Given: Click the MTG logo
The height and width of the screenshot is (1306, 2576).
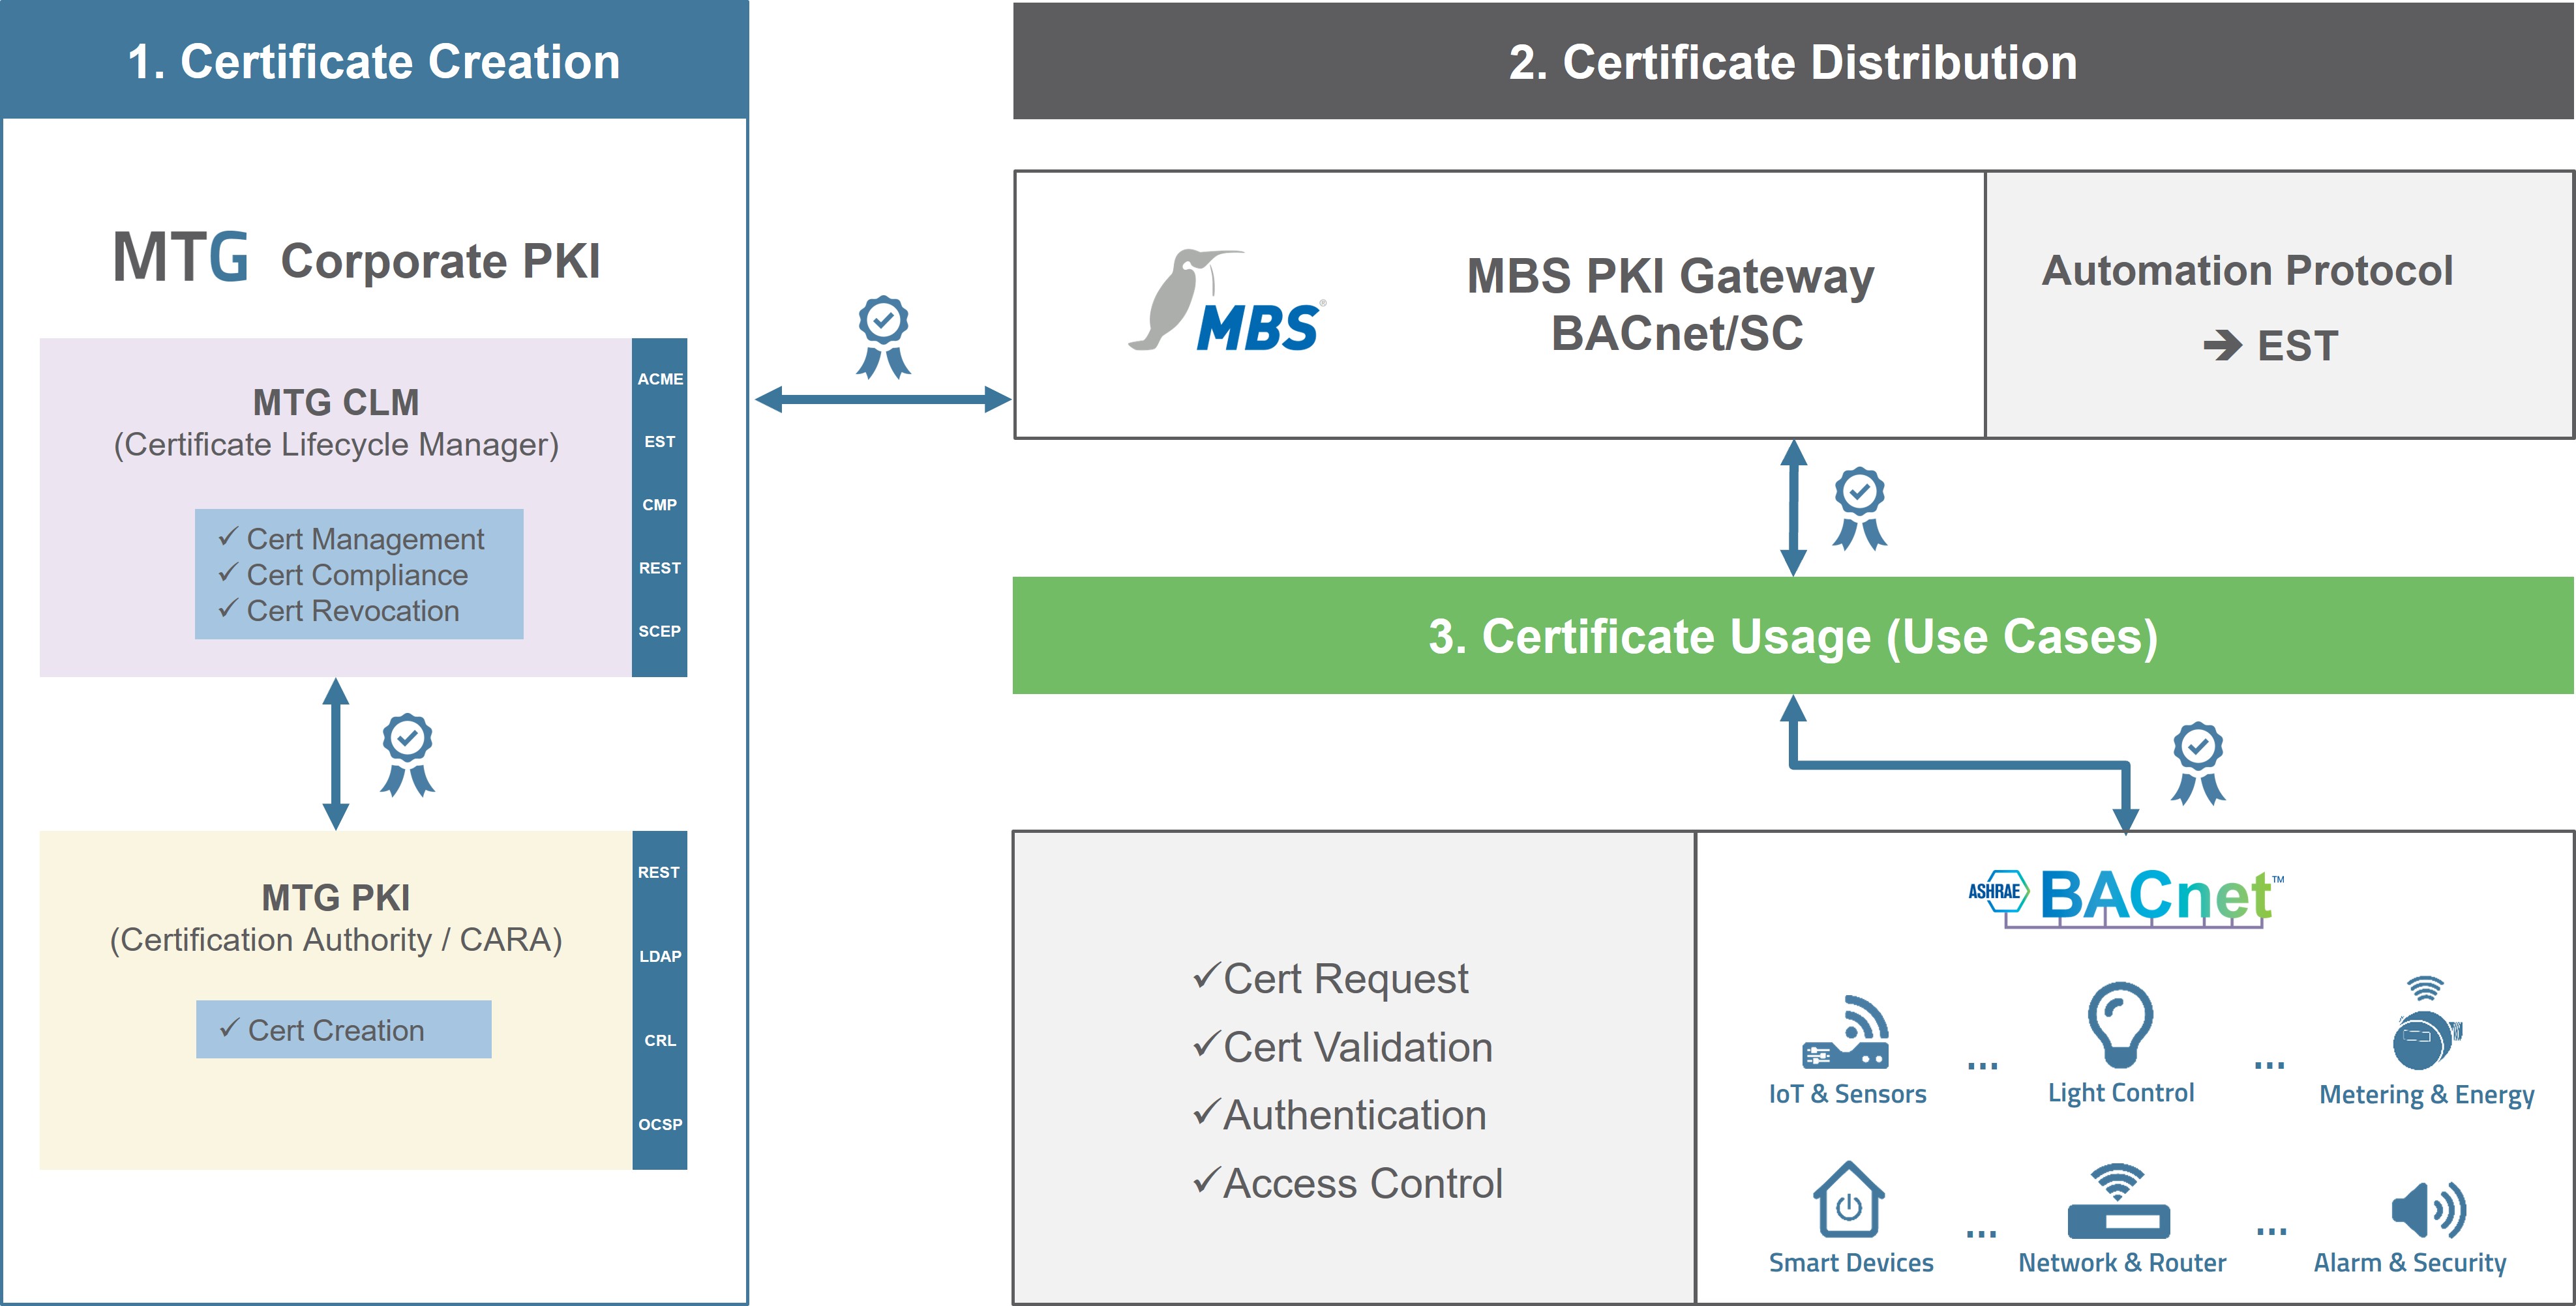Looking at the screenshot, I should tap(180, 258).
